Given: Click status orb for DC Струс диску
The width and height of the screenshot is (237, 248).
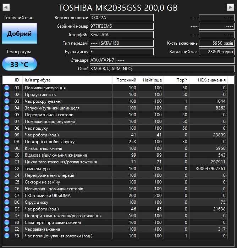Looking at the screenshot, I should click(7, 202).
